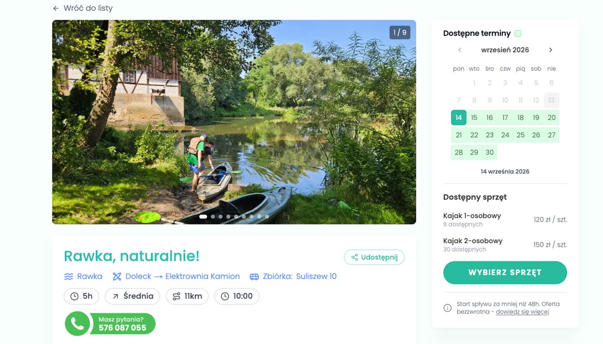The width and height of the screenshot is (603, 344).
Task: Click the crossed paddles route icon
Action: (117, 276)
